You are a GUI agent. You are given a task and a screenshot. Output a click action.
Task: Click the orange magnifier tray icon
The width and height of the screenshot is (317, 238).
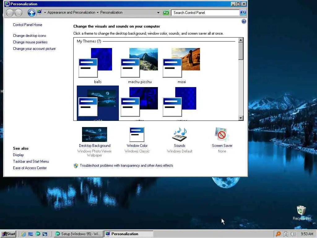tap(278, 234)
